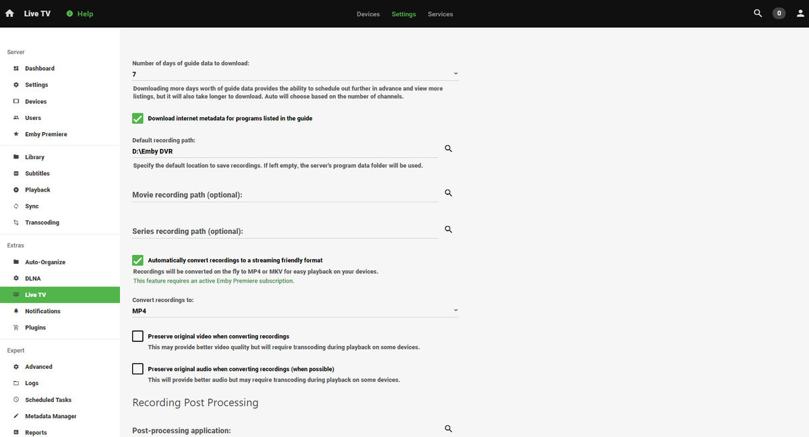Switch to the Devices tab
Image resolution: width=809 pixels, height=437 pixels.
point(368,14)
